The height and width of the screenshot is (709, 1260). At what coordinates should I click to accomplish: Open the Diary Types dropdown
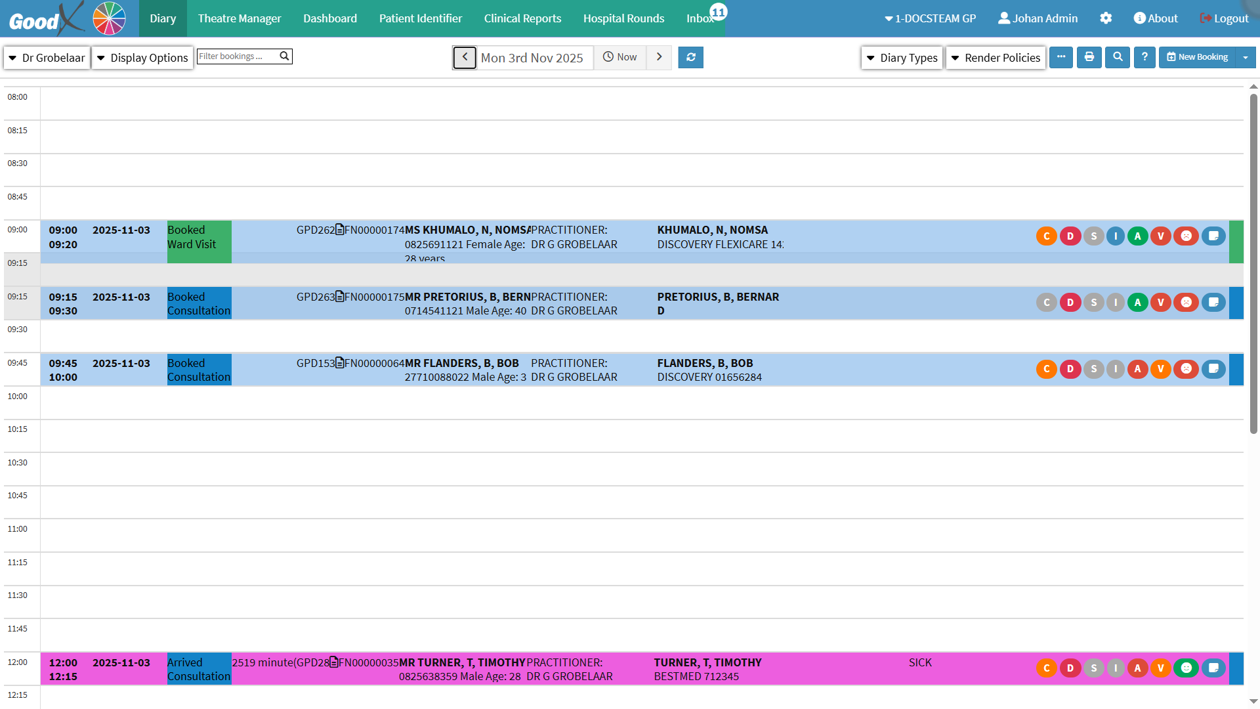(x=902, y=58)
